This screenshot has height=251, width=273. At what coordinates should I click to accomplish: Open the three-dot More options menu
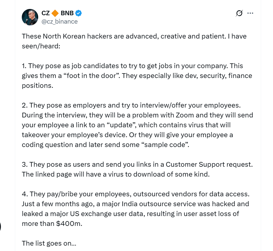(250, 13)
